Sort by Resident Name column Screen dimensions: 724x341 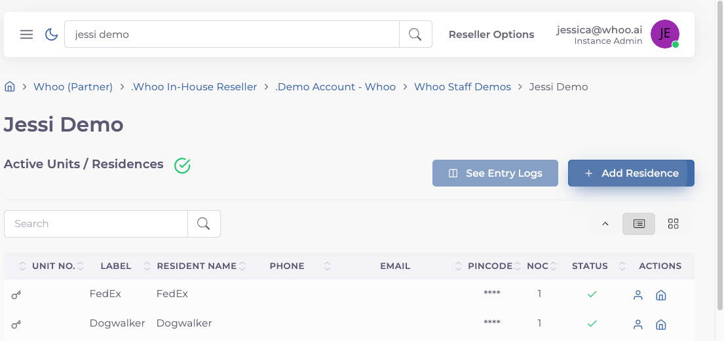(x=197, y=266)
